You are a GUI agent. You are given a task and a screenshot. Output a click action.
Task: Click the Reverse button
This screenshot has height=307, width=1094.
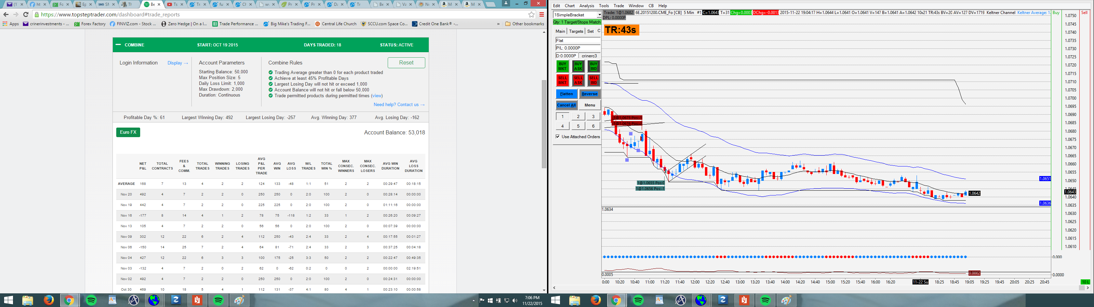[589, 94]
